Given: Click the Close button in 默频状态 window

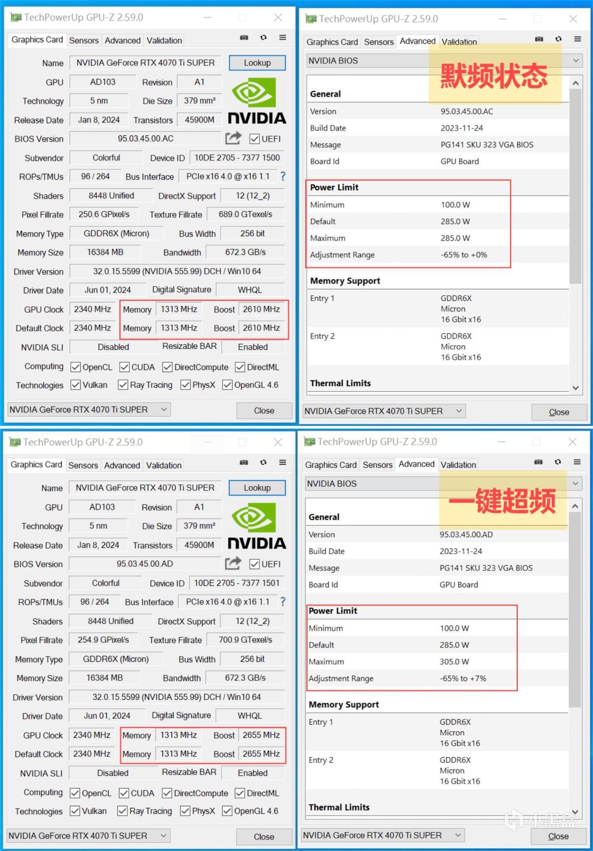Looking at the screenshot, I should 559,412.
